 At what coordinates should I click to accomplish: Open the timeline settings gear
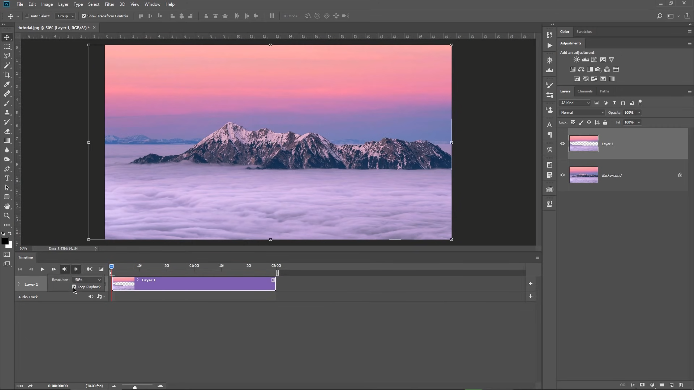pos(76,269)
